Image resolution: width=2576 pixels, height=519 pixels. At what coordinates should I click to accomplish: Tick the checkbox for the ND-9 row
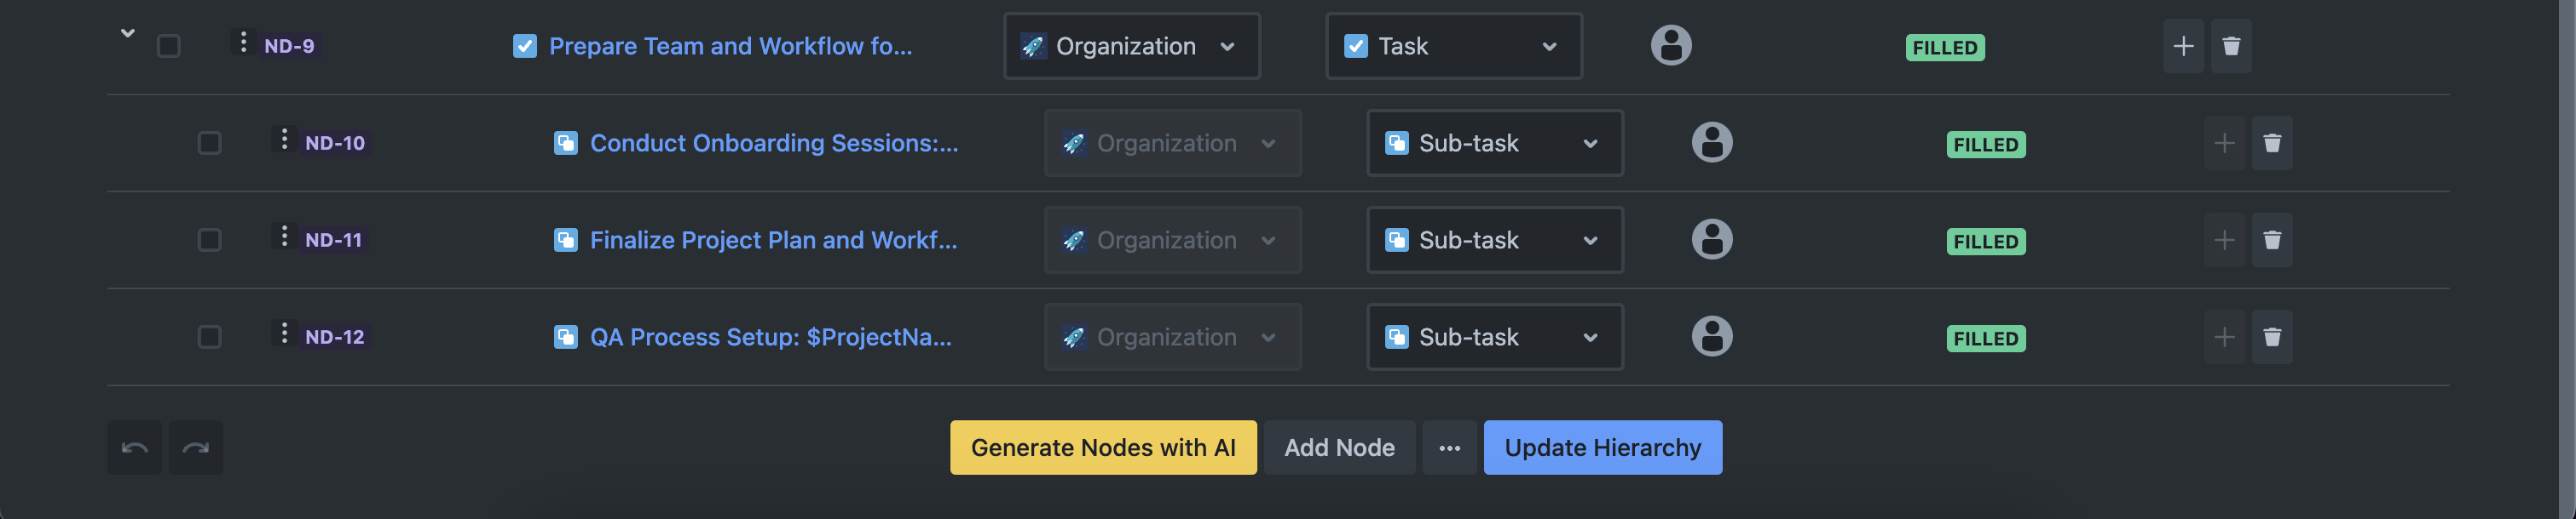(x=169, y=46)
